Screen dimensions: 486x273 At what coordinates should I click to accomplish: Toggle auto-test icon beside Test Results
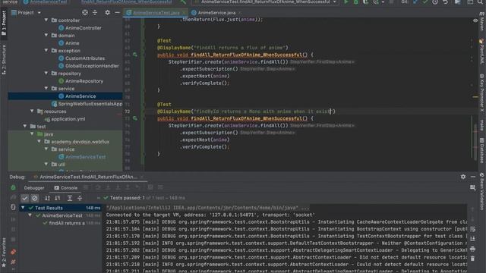coord(13,207)
